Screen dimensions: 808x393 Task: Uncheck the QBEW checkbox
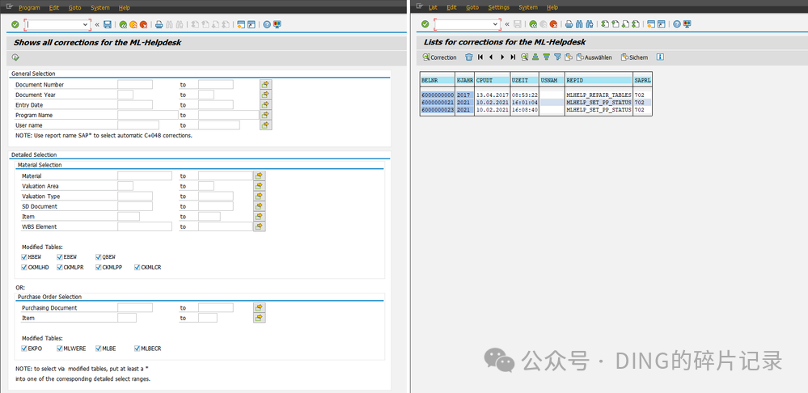coord(99,257)
